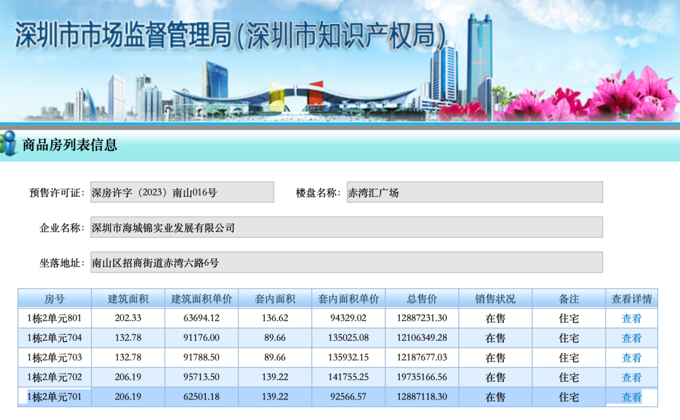Open 查看 link for unit 704
The image size is (680, 420).
tap(631, 338)
